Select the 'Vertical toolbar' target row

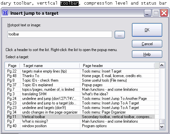[80, 117]
